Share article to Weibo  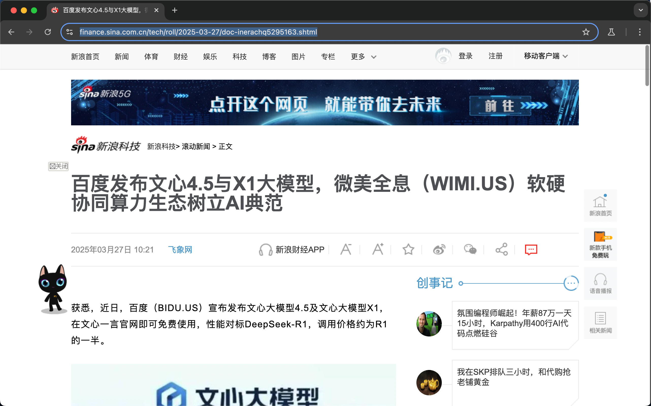pos(439,249)
